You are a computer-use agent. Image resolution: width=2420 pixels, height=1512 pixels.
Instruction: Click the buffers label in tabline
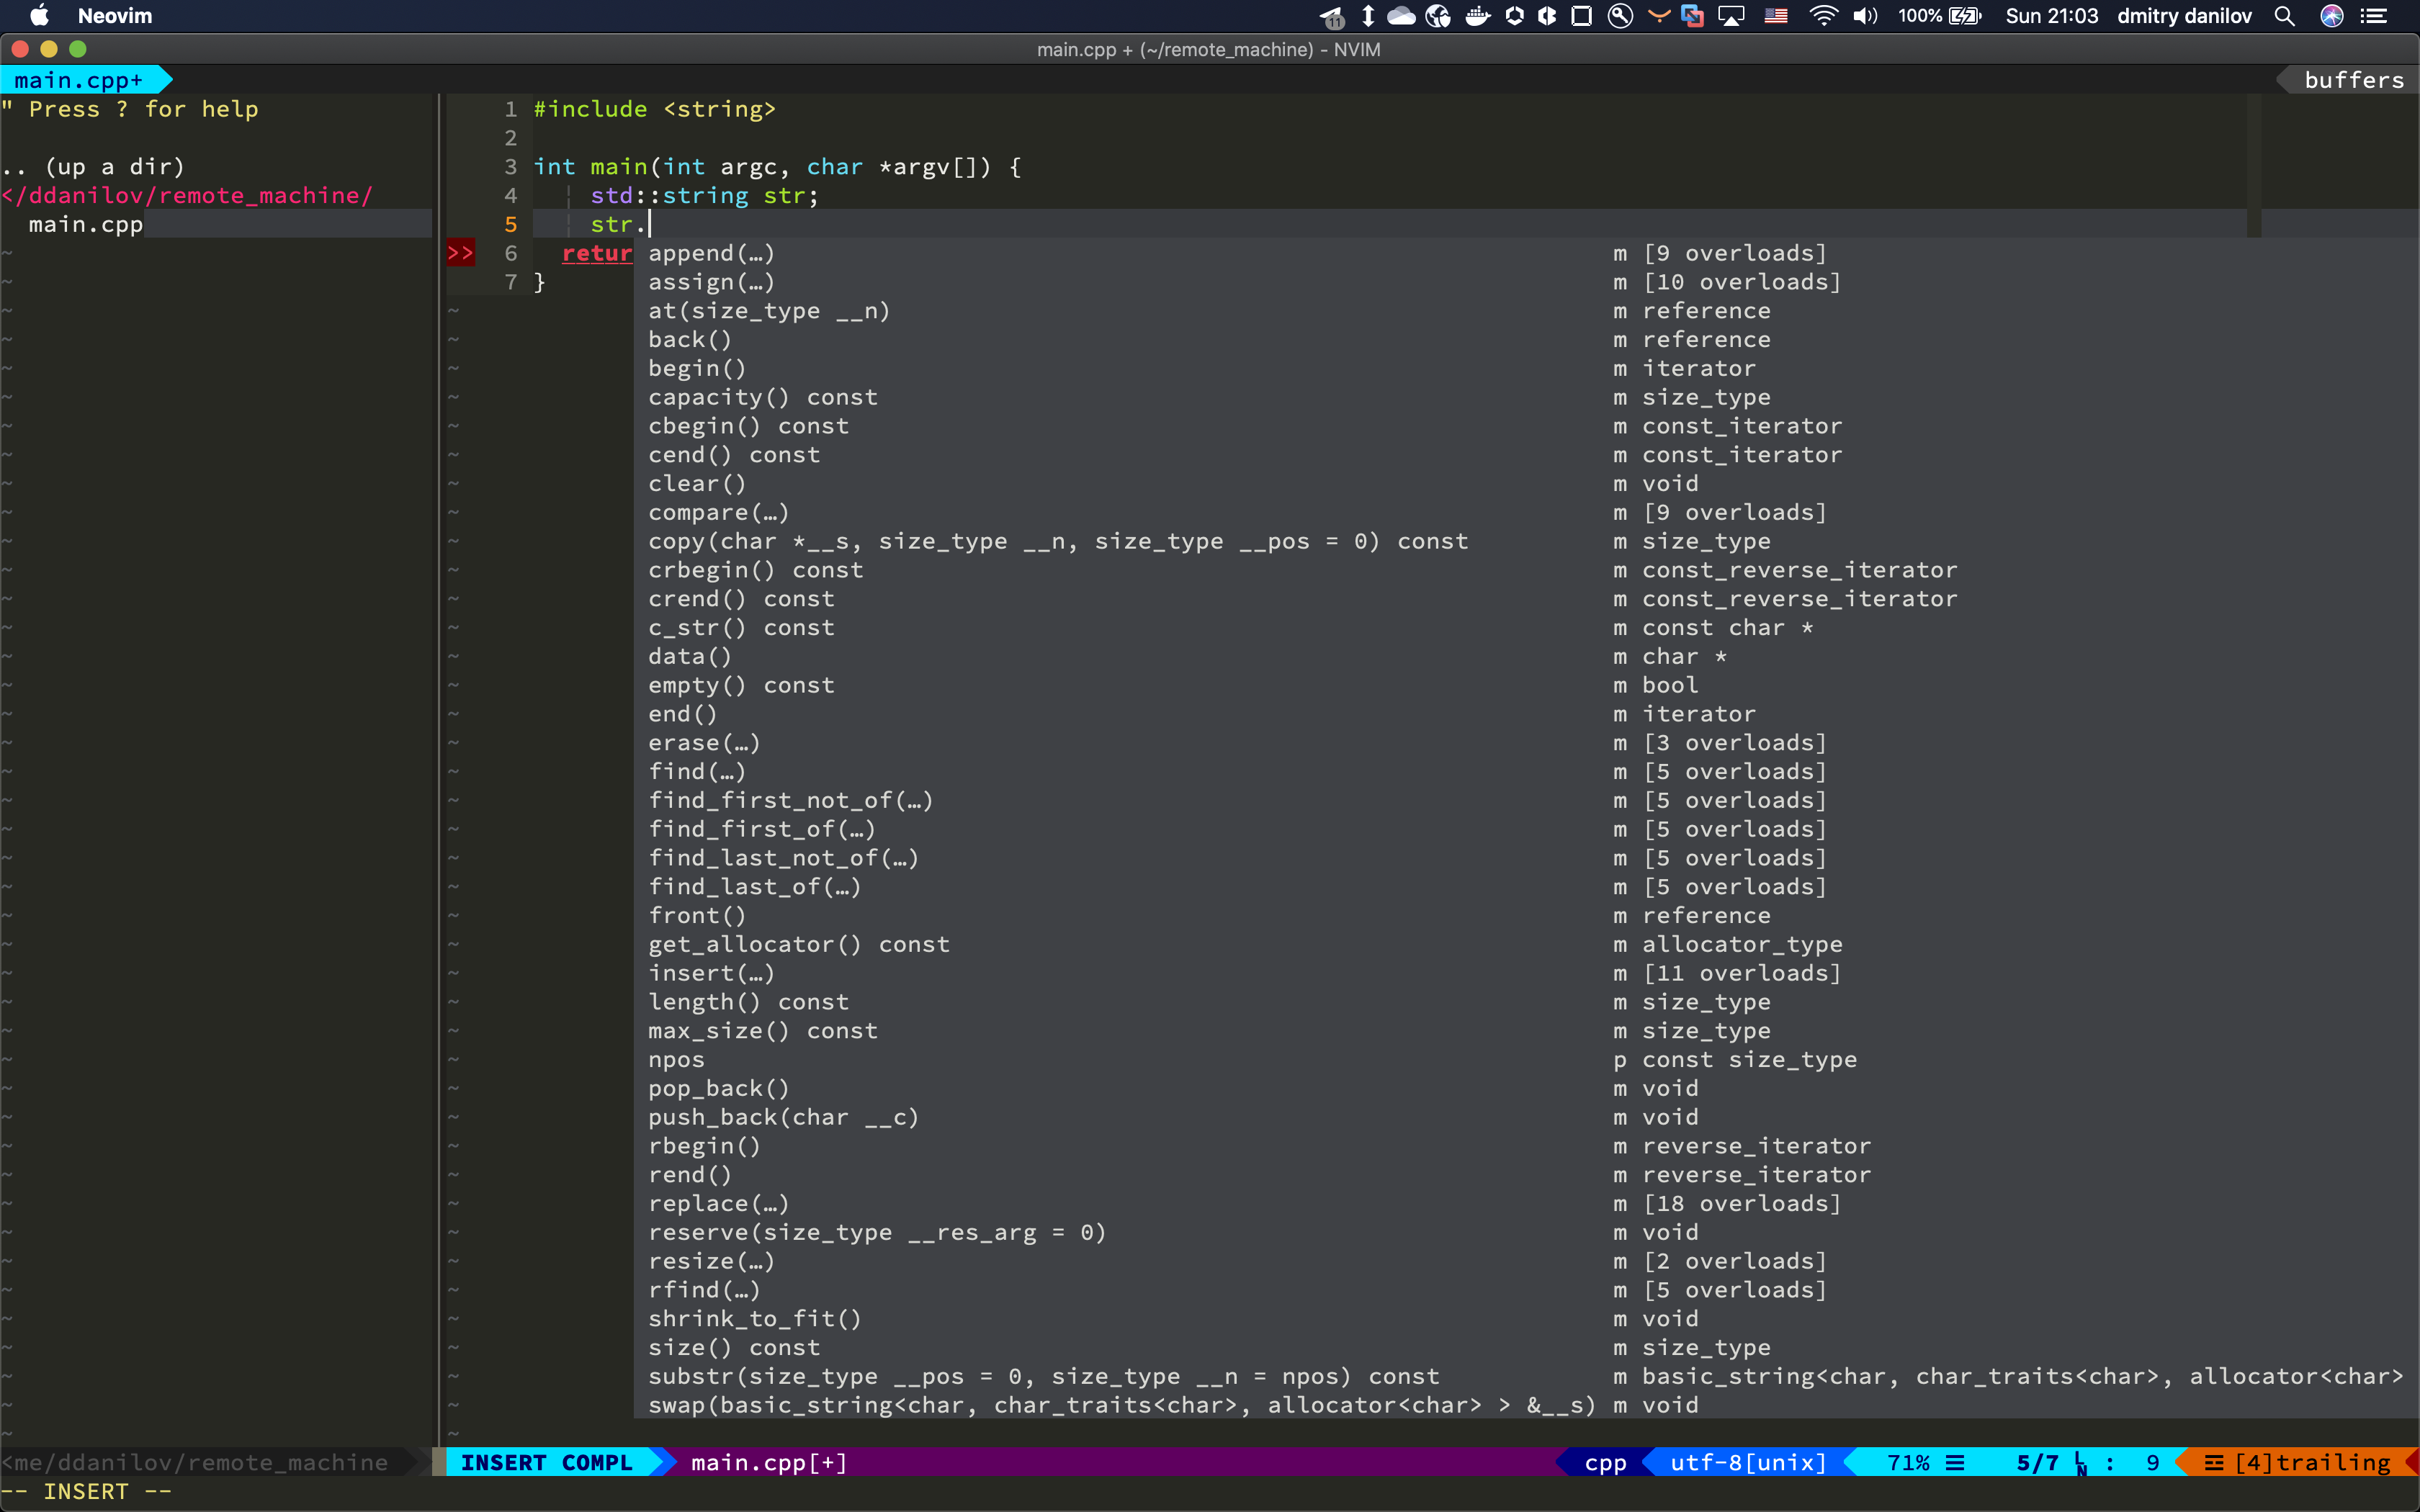coord(2354,80)
